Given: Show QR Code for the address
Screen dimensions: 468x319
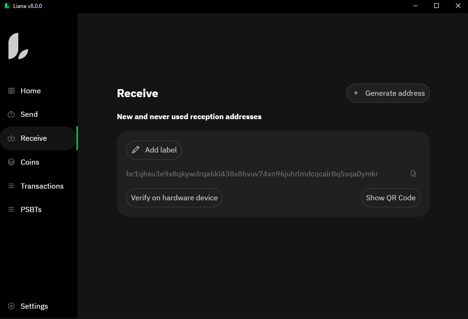Looking at the screenshot, I should click(391, 198).
